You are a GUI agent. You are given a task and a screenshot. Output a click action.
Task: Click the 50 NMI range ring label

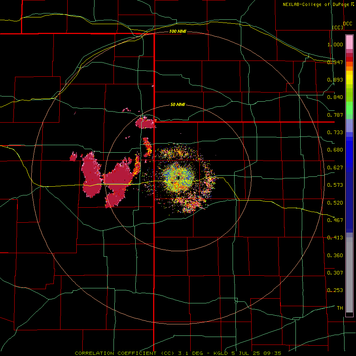(178, 104)
